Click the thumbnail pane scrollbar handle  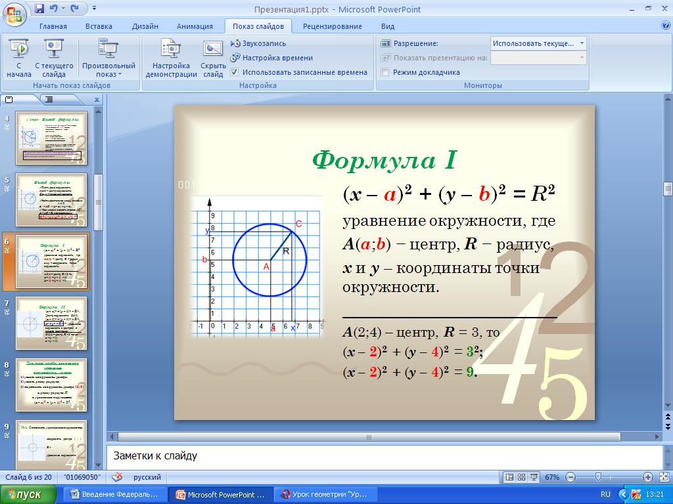point(99,202)
